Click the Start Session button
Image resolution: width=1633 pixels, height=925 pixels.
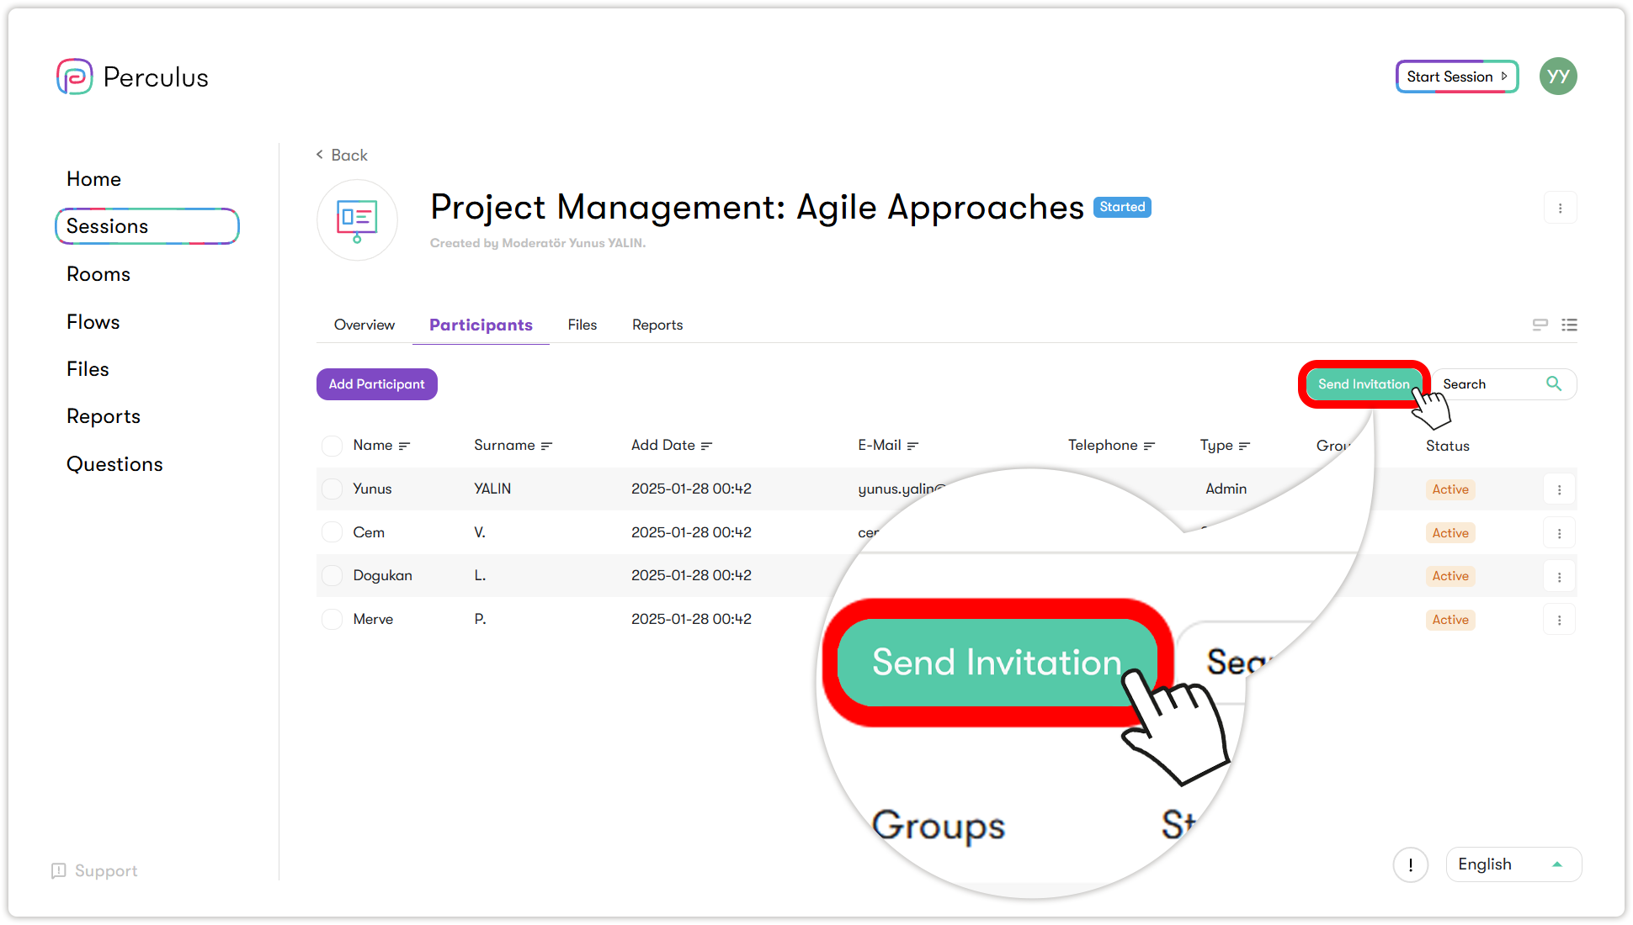(1456, 77)
